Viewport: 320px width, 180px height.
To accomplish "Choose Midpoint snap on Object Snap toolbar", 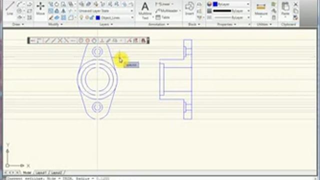I will (x=53, y=40).
